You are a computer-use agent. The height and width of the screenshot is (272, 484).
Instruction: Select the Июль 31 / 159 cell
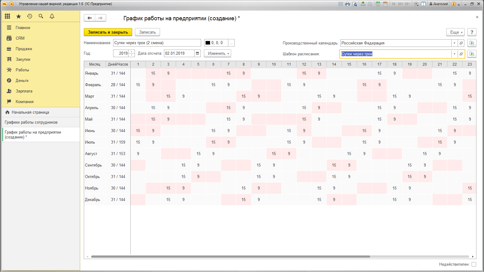(118, 142)
